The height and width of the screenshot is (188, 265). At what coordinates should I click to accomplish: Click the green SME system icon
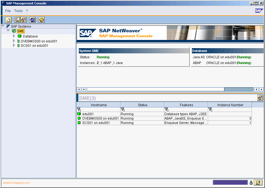coord(14,31)
